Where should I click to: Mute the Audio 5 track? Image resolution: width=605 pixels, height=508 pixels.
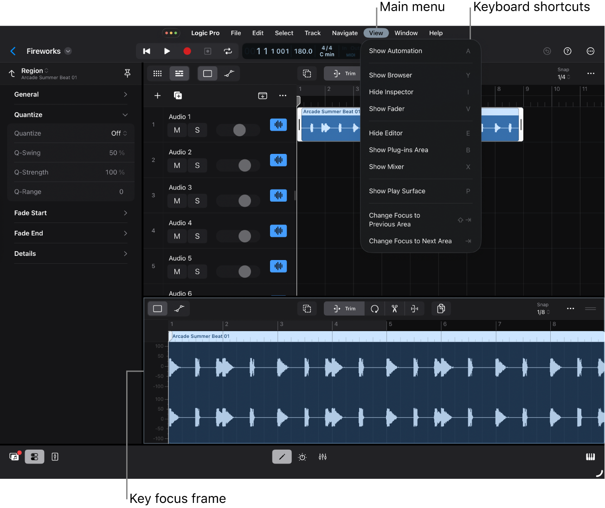(177, 272)
